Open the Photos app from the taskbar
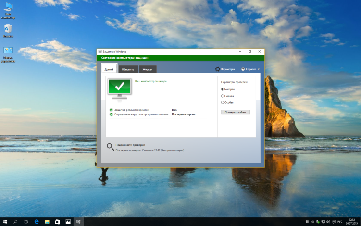Viewport: 361px width, 226px height. click(x=68, y=222)
